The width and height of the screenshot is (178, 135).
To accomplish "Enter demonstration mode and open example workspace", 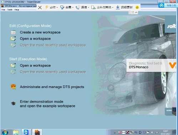I will [x=47, y=104].
